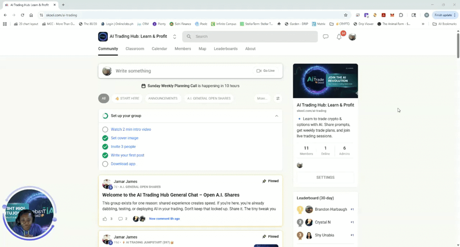Click the SETTINGS button

click(x=325, y=177)
